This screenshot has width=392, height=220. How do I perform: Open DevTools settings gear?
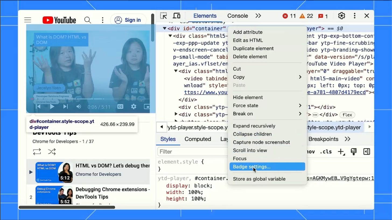(x=341, y=16)
